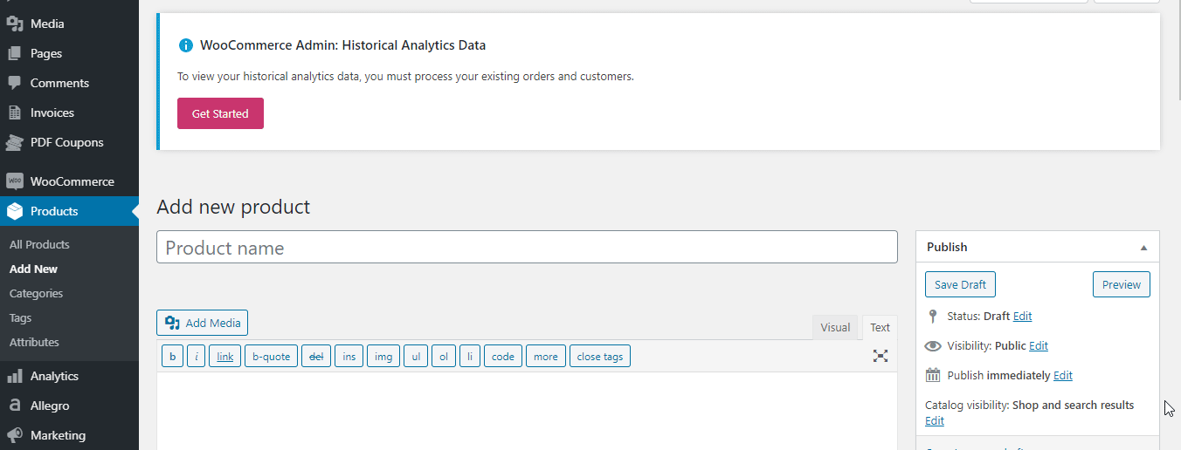The height and width of the screenshot is (450, 1181).
Task: Open the PDF Coupons ticket icon
Action: [14, 142]
